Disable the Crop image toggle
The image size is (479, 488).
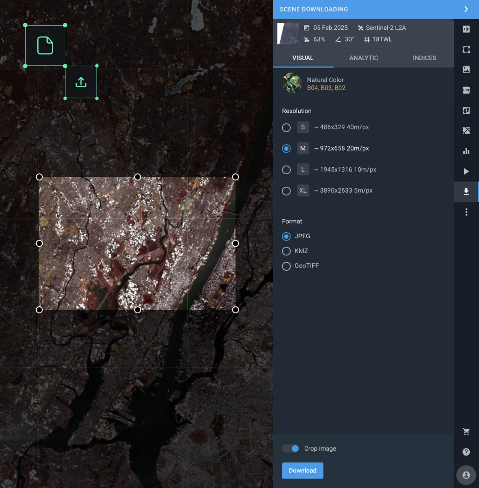pos(290,448)
